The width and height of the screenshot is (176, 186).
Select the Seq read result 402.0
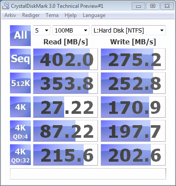(65, 59)
